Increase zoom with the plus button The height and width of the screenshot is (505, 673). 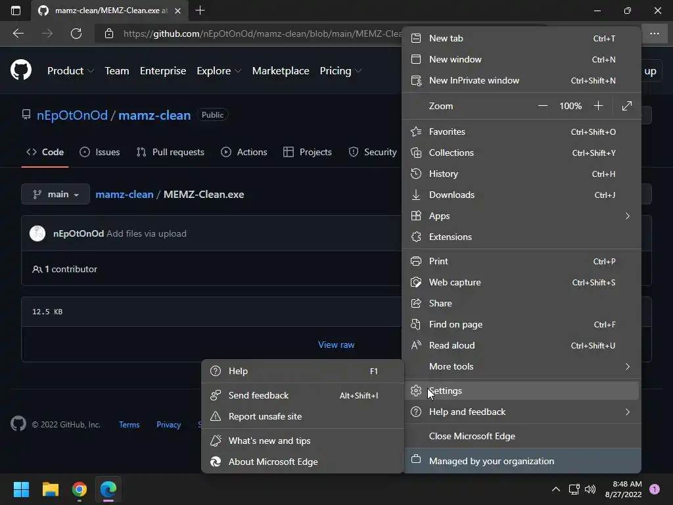pyautogui.click(x=598, y=106)
